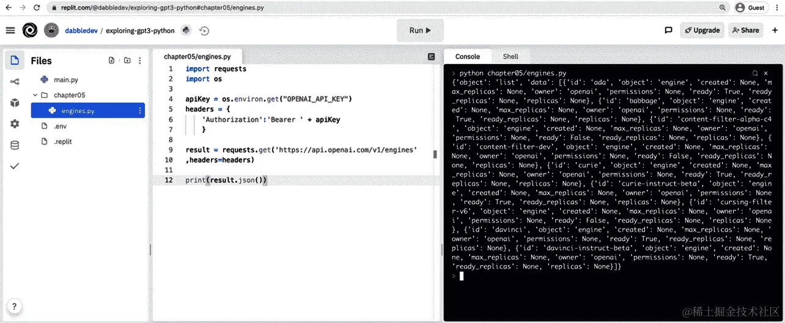Click the Upgrade button
The height and width of the screenshot is (323, 785).
(702, 30)
